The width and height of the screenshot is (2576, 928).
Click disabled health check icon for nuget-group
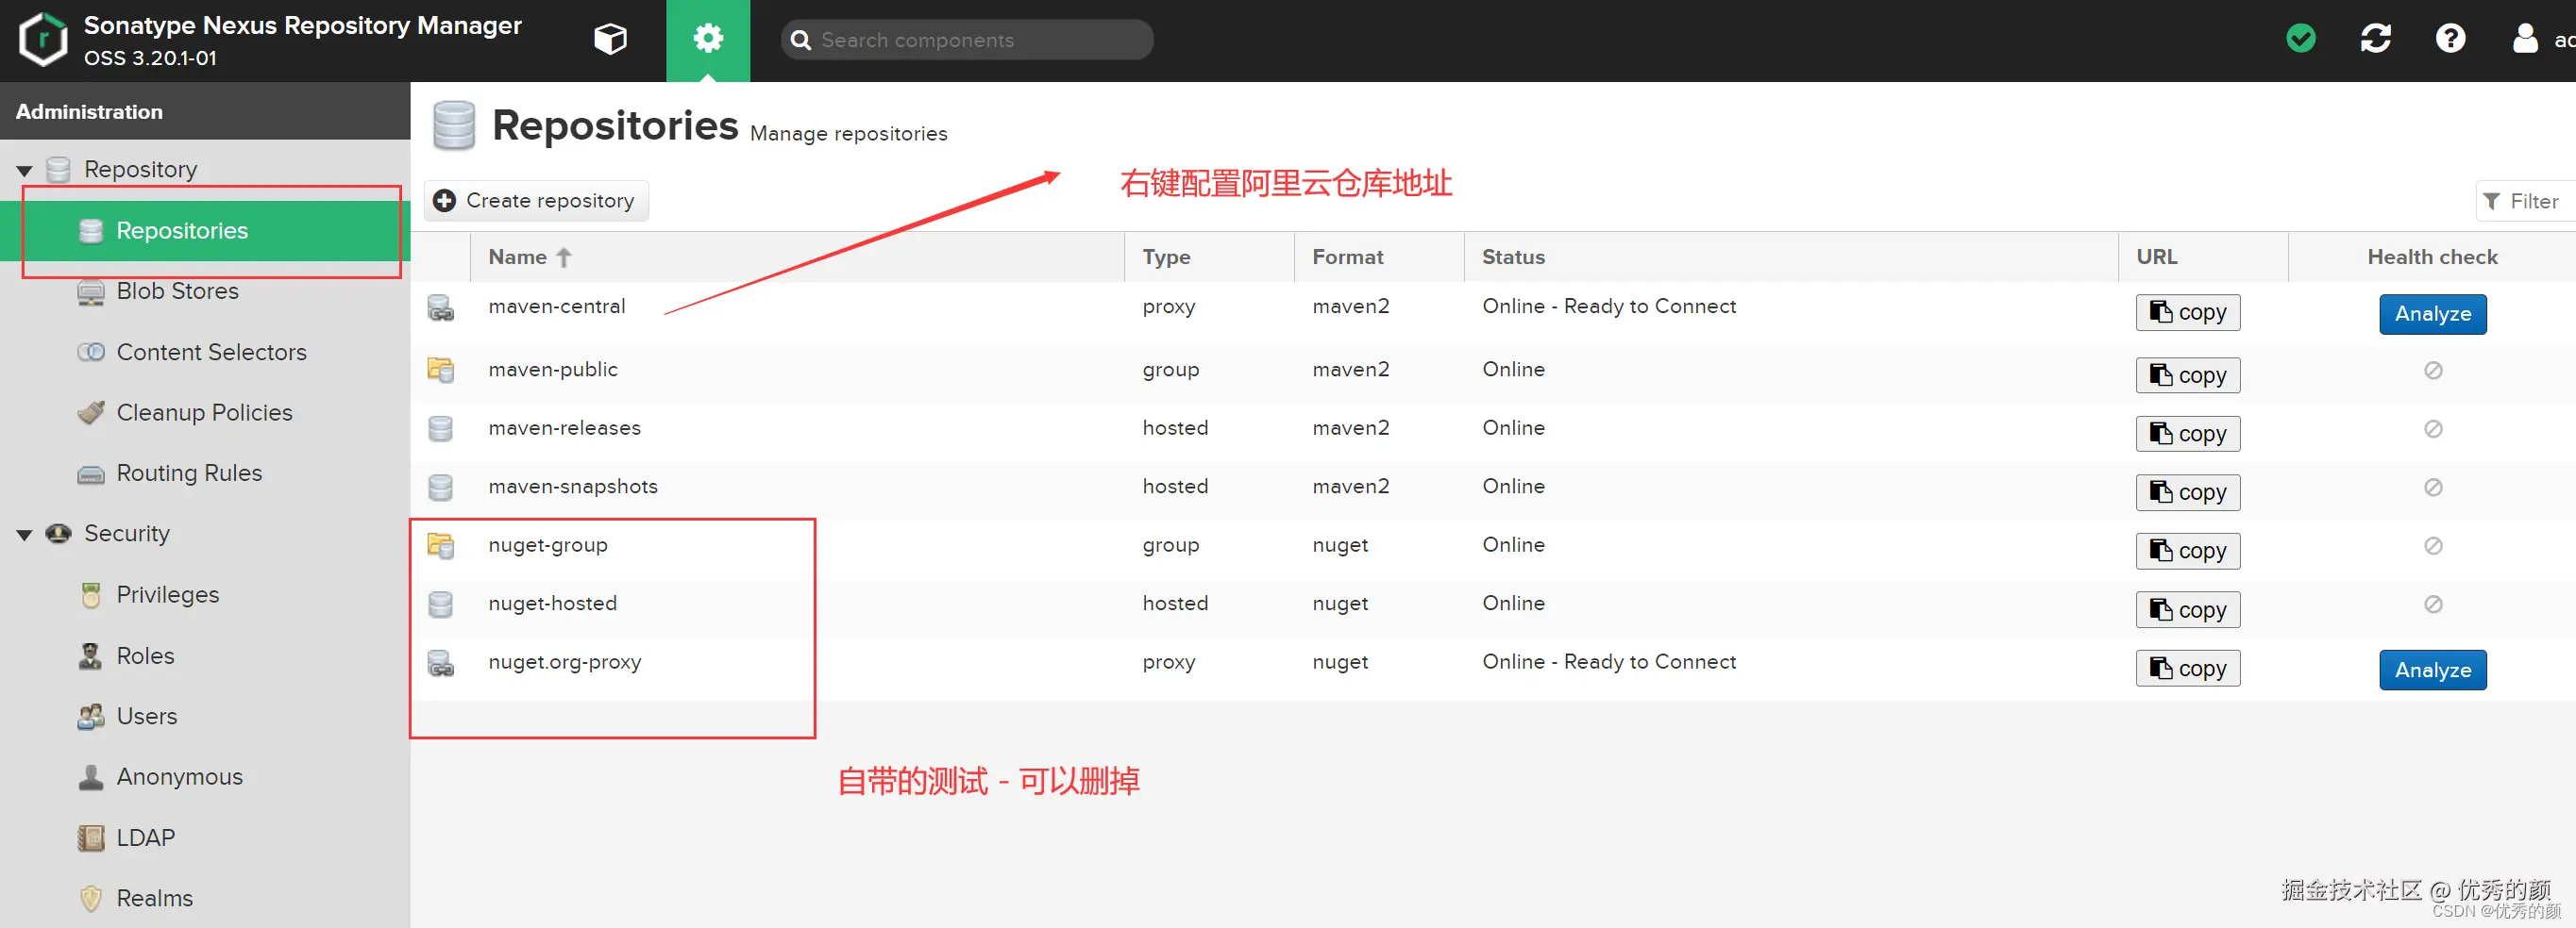point(2433,545)
